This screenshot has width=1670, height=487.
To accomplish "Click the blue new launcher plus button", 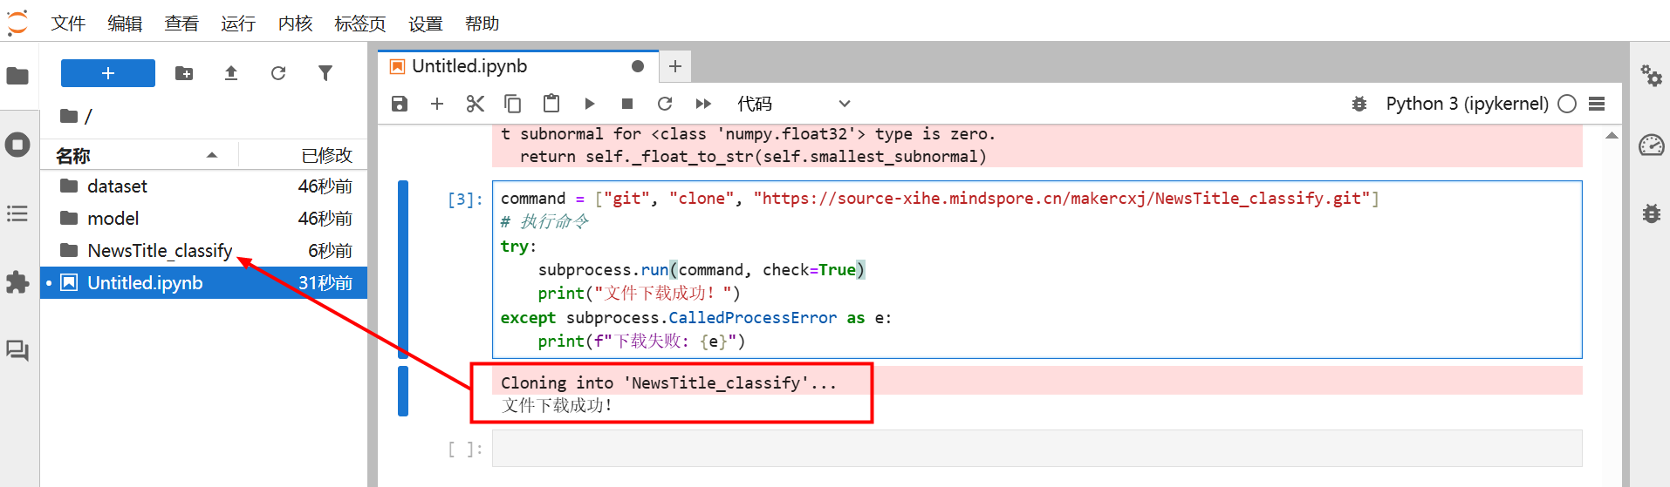I will pyautogui.click(x=108, y=73).
